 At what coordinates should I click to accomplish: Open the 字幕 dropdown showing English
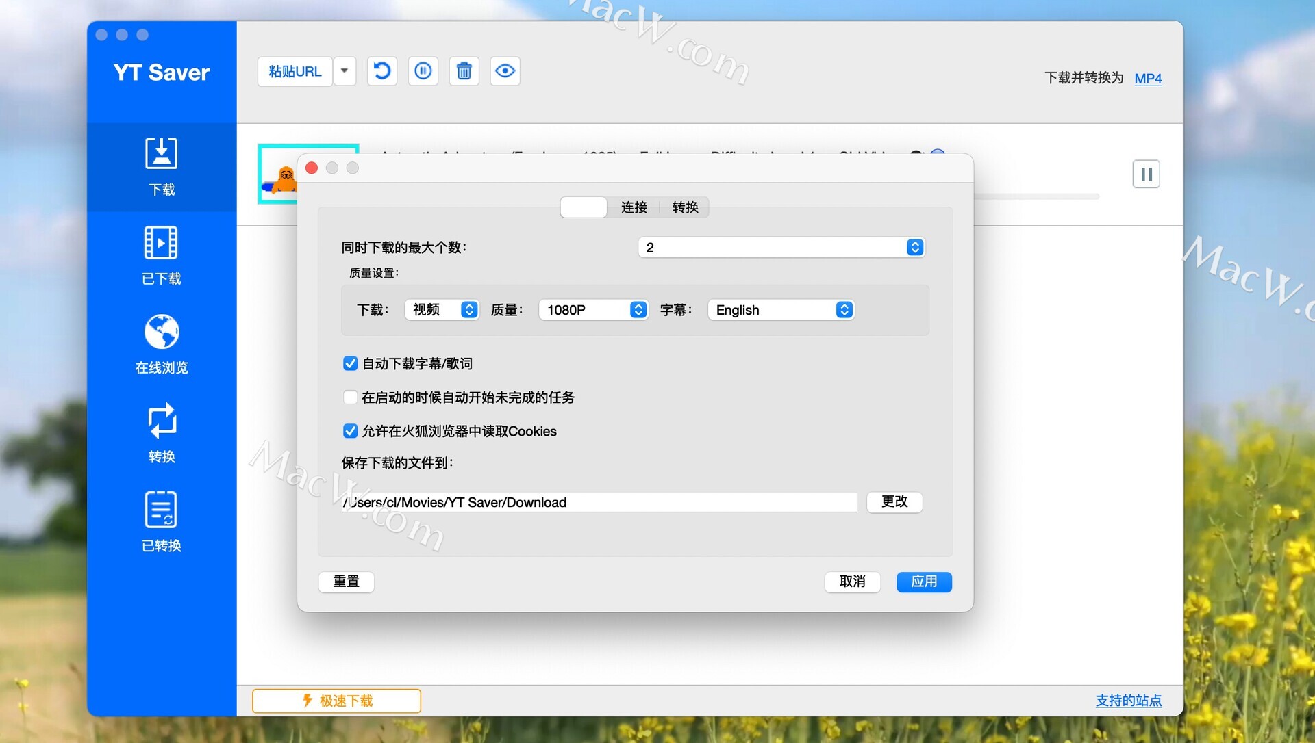click(781, 310)
